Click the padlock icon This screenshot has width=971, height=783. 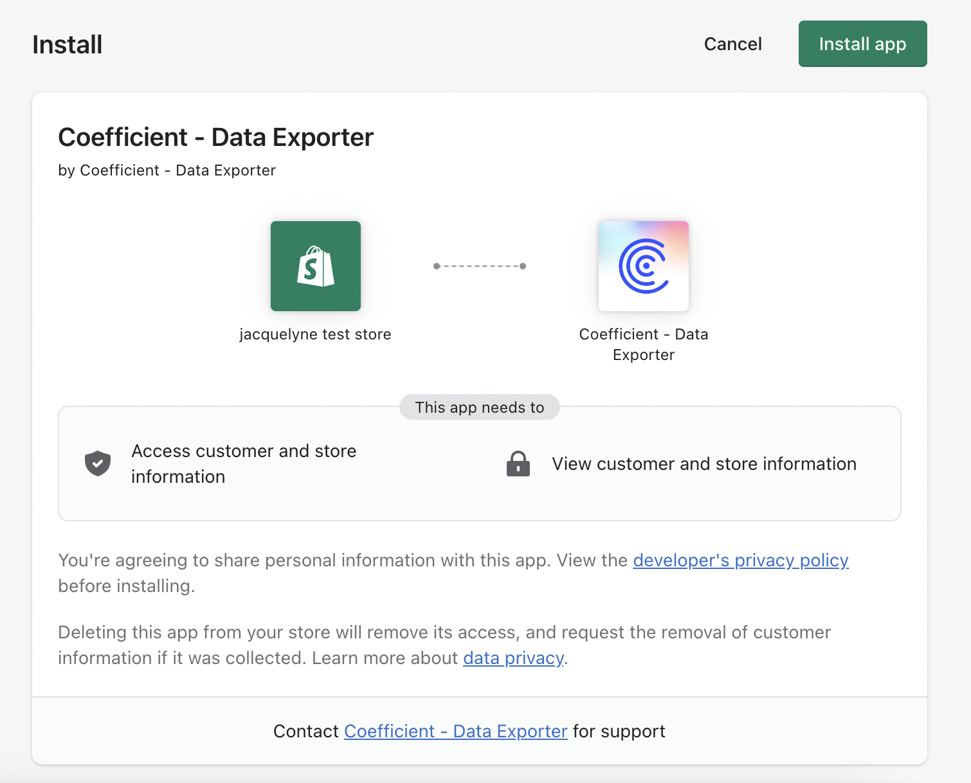pyautogui.click(x=518, y=464)
